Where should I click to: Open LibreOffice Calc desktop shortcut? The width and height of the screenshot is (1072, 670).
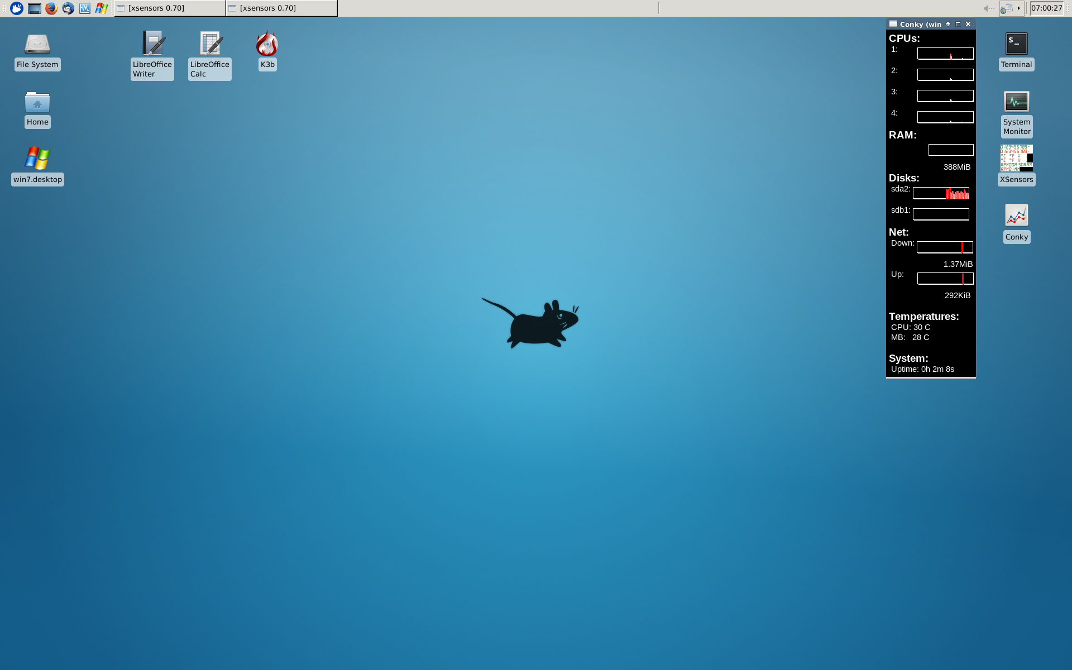pyautogui.click(x=210, y=45)
